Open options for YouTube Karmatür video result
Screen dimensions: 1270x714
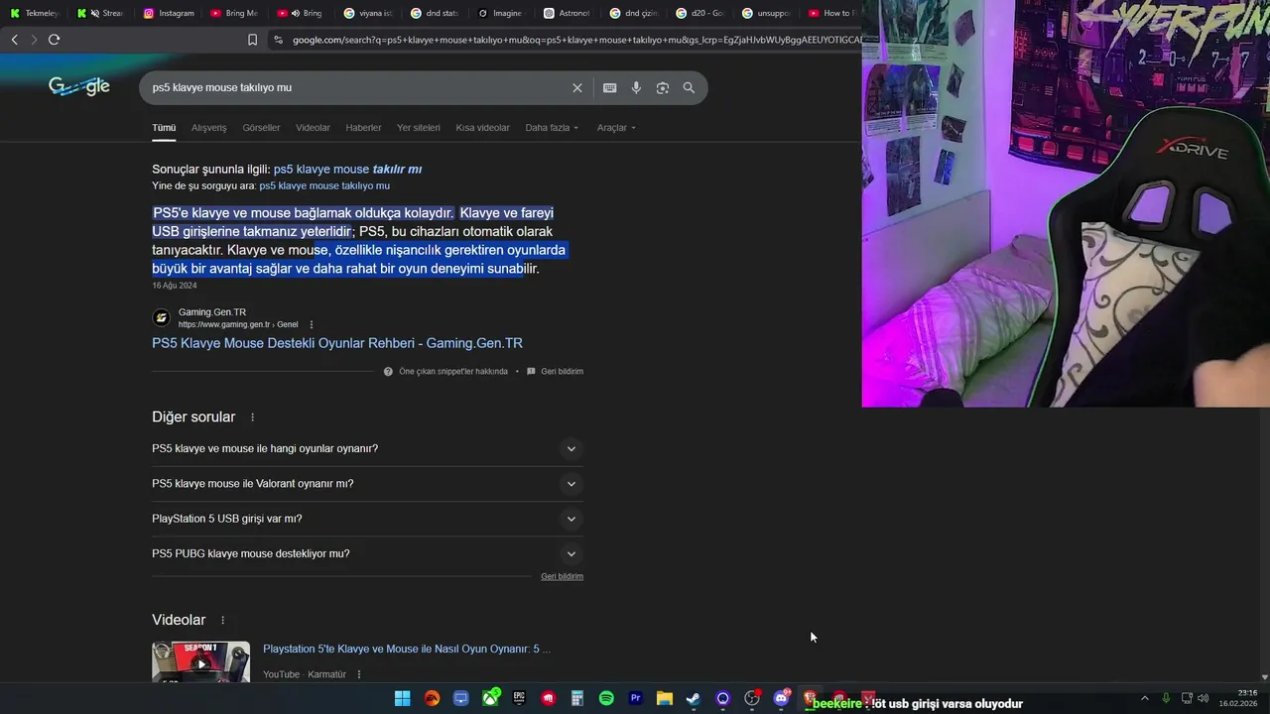[359, 674]
